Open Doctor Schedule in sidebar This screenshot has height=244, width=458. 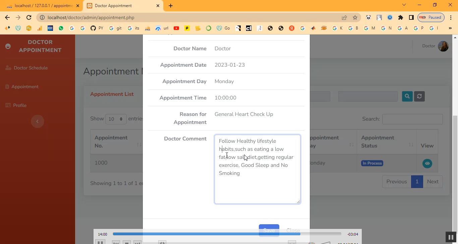pyautogui.click(x=30, y=68)
